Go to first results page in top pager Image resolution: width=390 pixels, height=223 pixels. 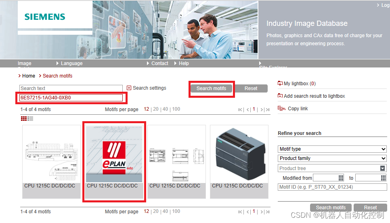[241, 109]
